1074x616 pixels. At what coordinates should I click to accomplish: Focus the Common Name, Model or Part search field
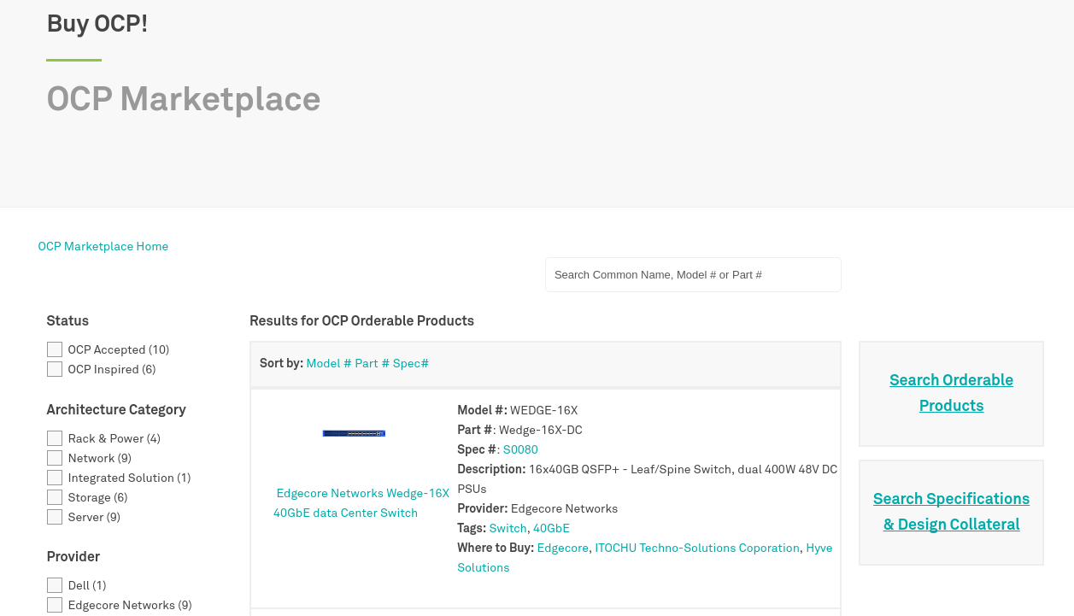[x=693, y=274]
